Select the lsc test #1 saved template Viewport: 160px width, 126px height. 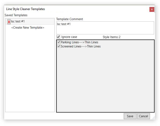(18, 21)
